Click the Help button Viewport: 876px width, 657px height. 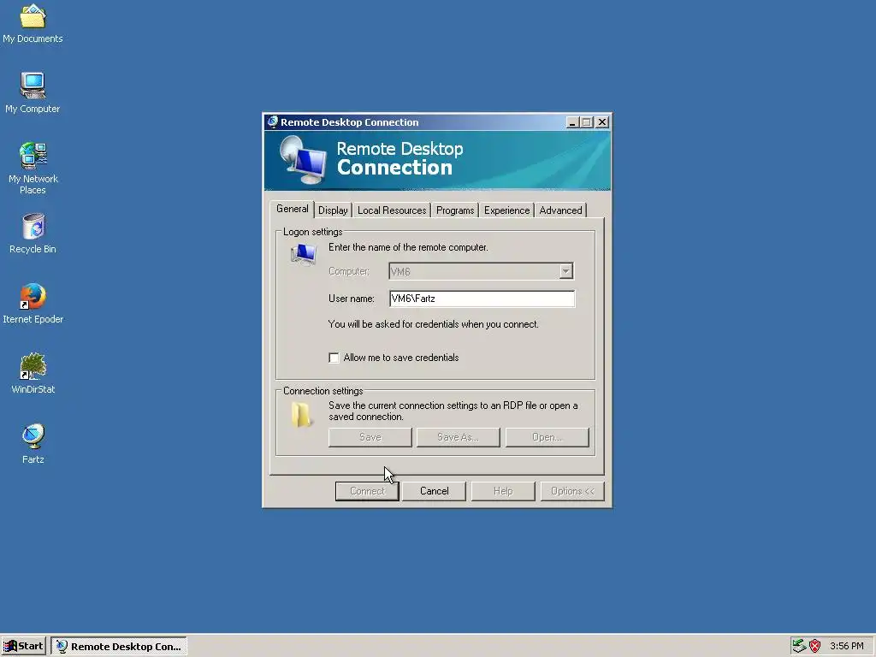(503, 491)
